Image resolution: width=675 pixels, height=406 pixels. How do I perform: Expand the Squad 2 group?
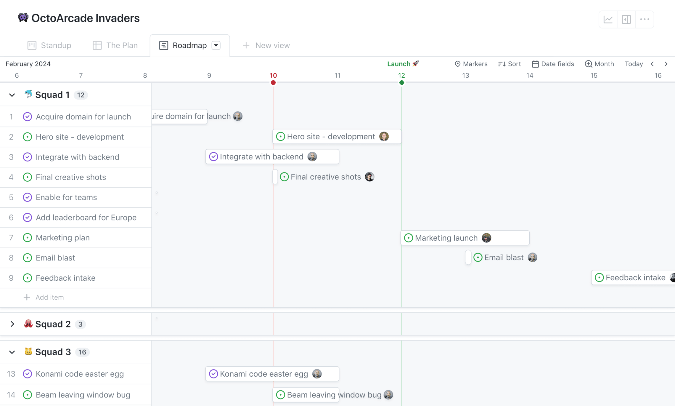tap(12, 324)
